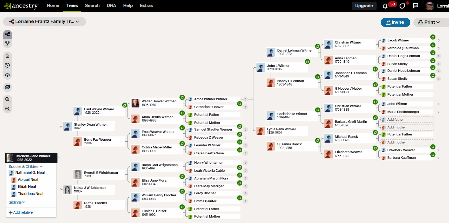Switch to vertical family view icon

pos(8,44)
